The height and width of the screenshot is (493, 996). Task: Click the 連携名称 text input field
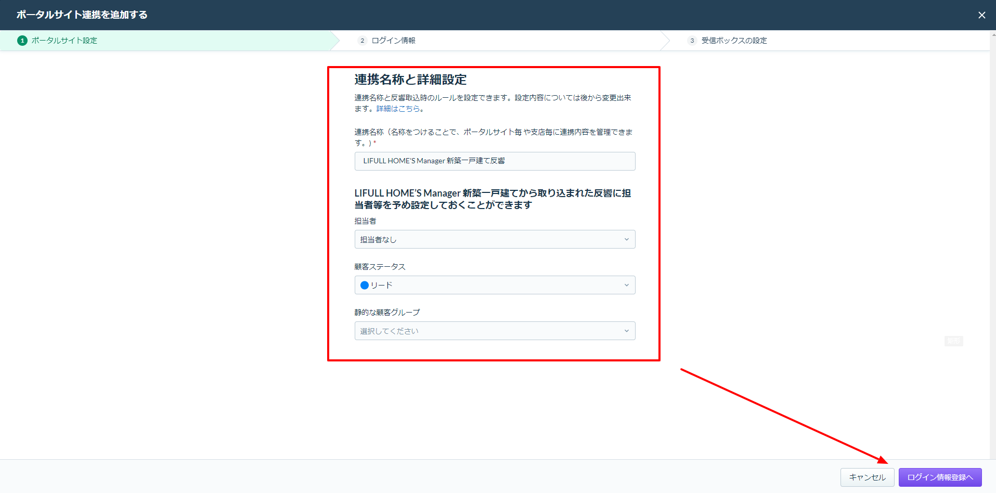(495, 161)
